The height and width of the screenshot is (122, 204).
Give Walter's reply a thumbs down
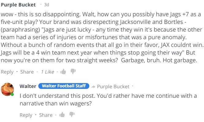[72, 114]
